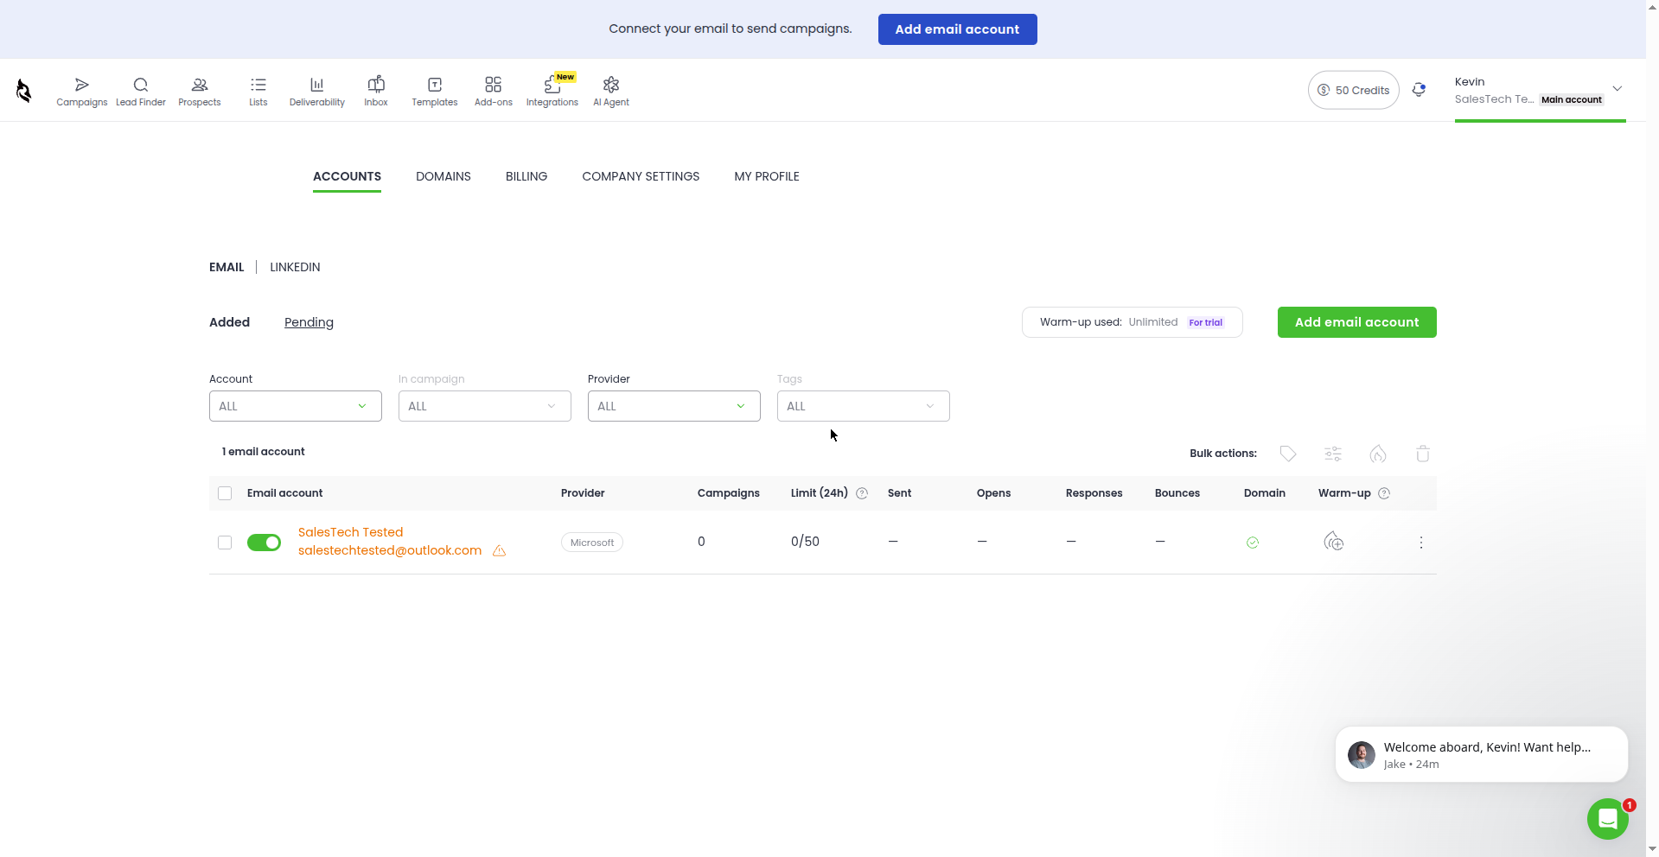Open the AI Agent

[611, 91]
